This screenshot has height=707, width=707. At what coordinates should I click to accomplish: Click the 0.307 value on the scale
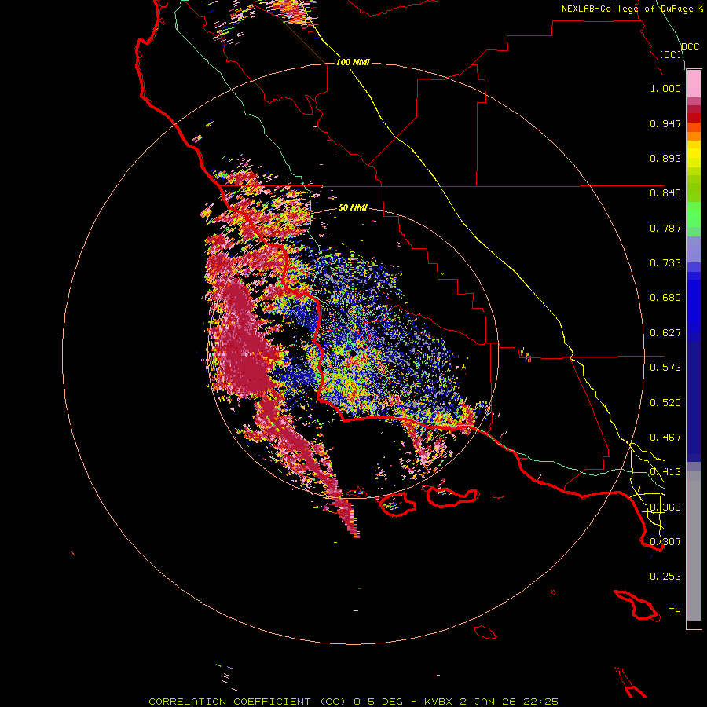(x=665, y=541)
